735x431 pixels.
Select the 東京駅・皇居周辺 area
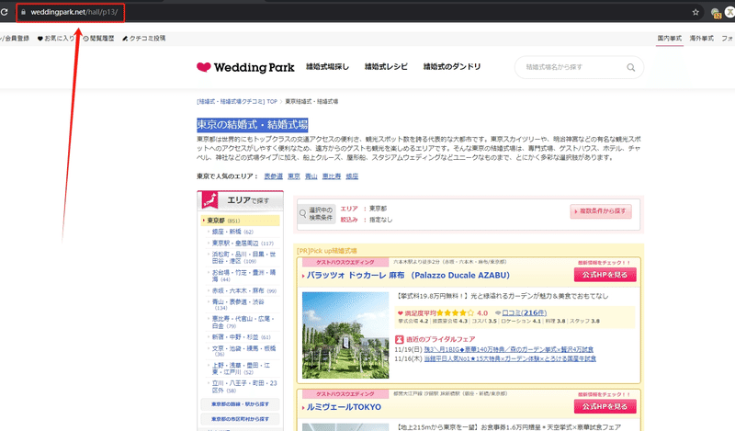point(243,243)
